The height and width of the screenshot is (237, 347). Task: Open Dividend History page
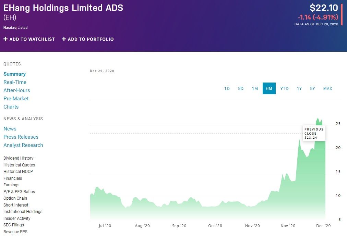pyautogui.click(x=19, y=158)
